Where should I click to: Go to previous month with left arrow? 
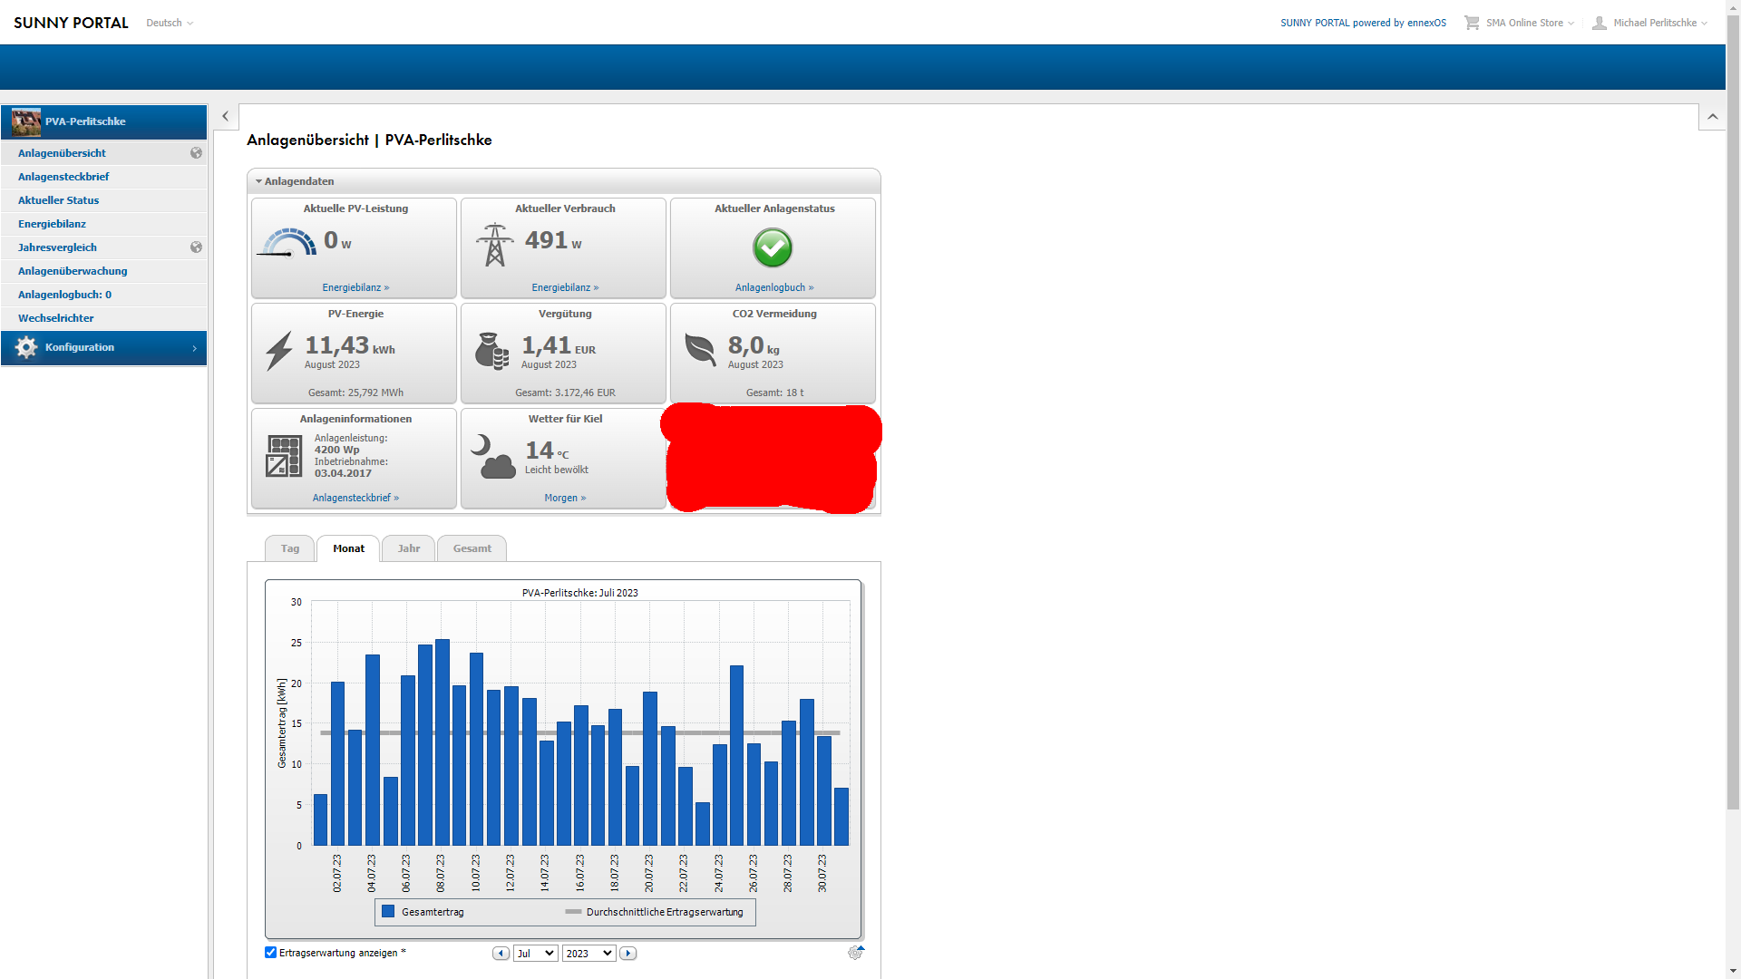coord(501,953)
